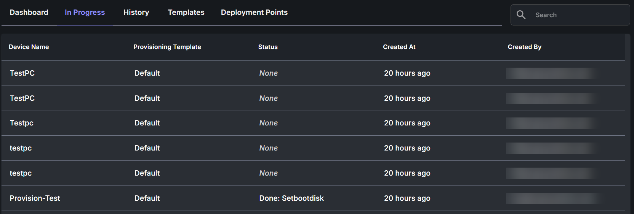Sort by the Created At column header
Screen dimensions: 634x214
399,47
